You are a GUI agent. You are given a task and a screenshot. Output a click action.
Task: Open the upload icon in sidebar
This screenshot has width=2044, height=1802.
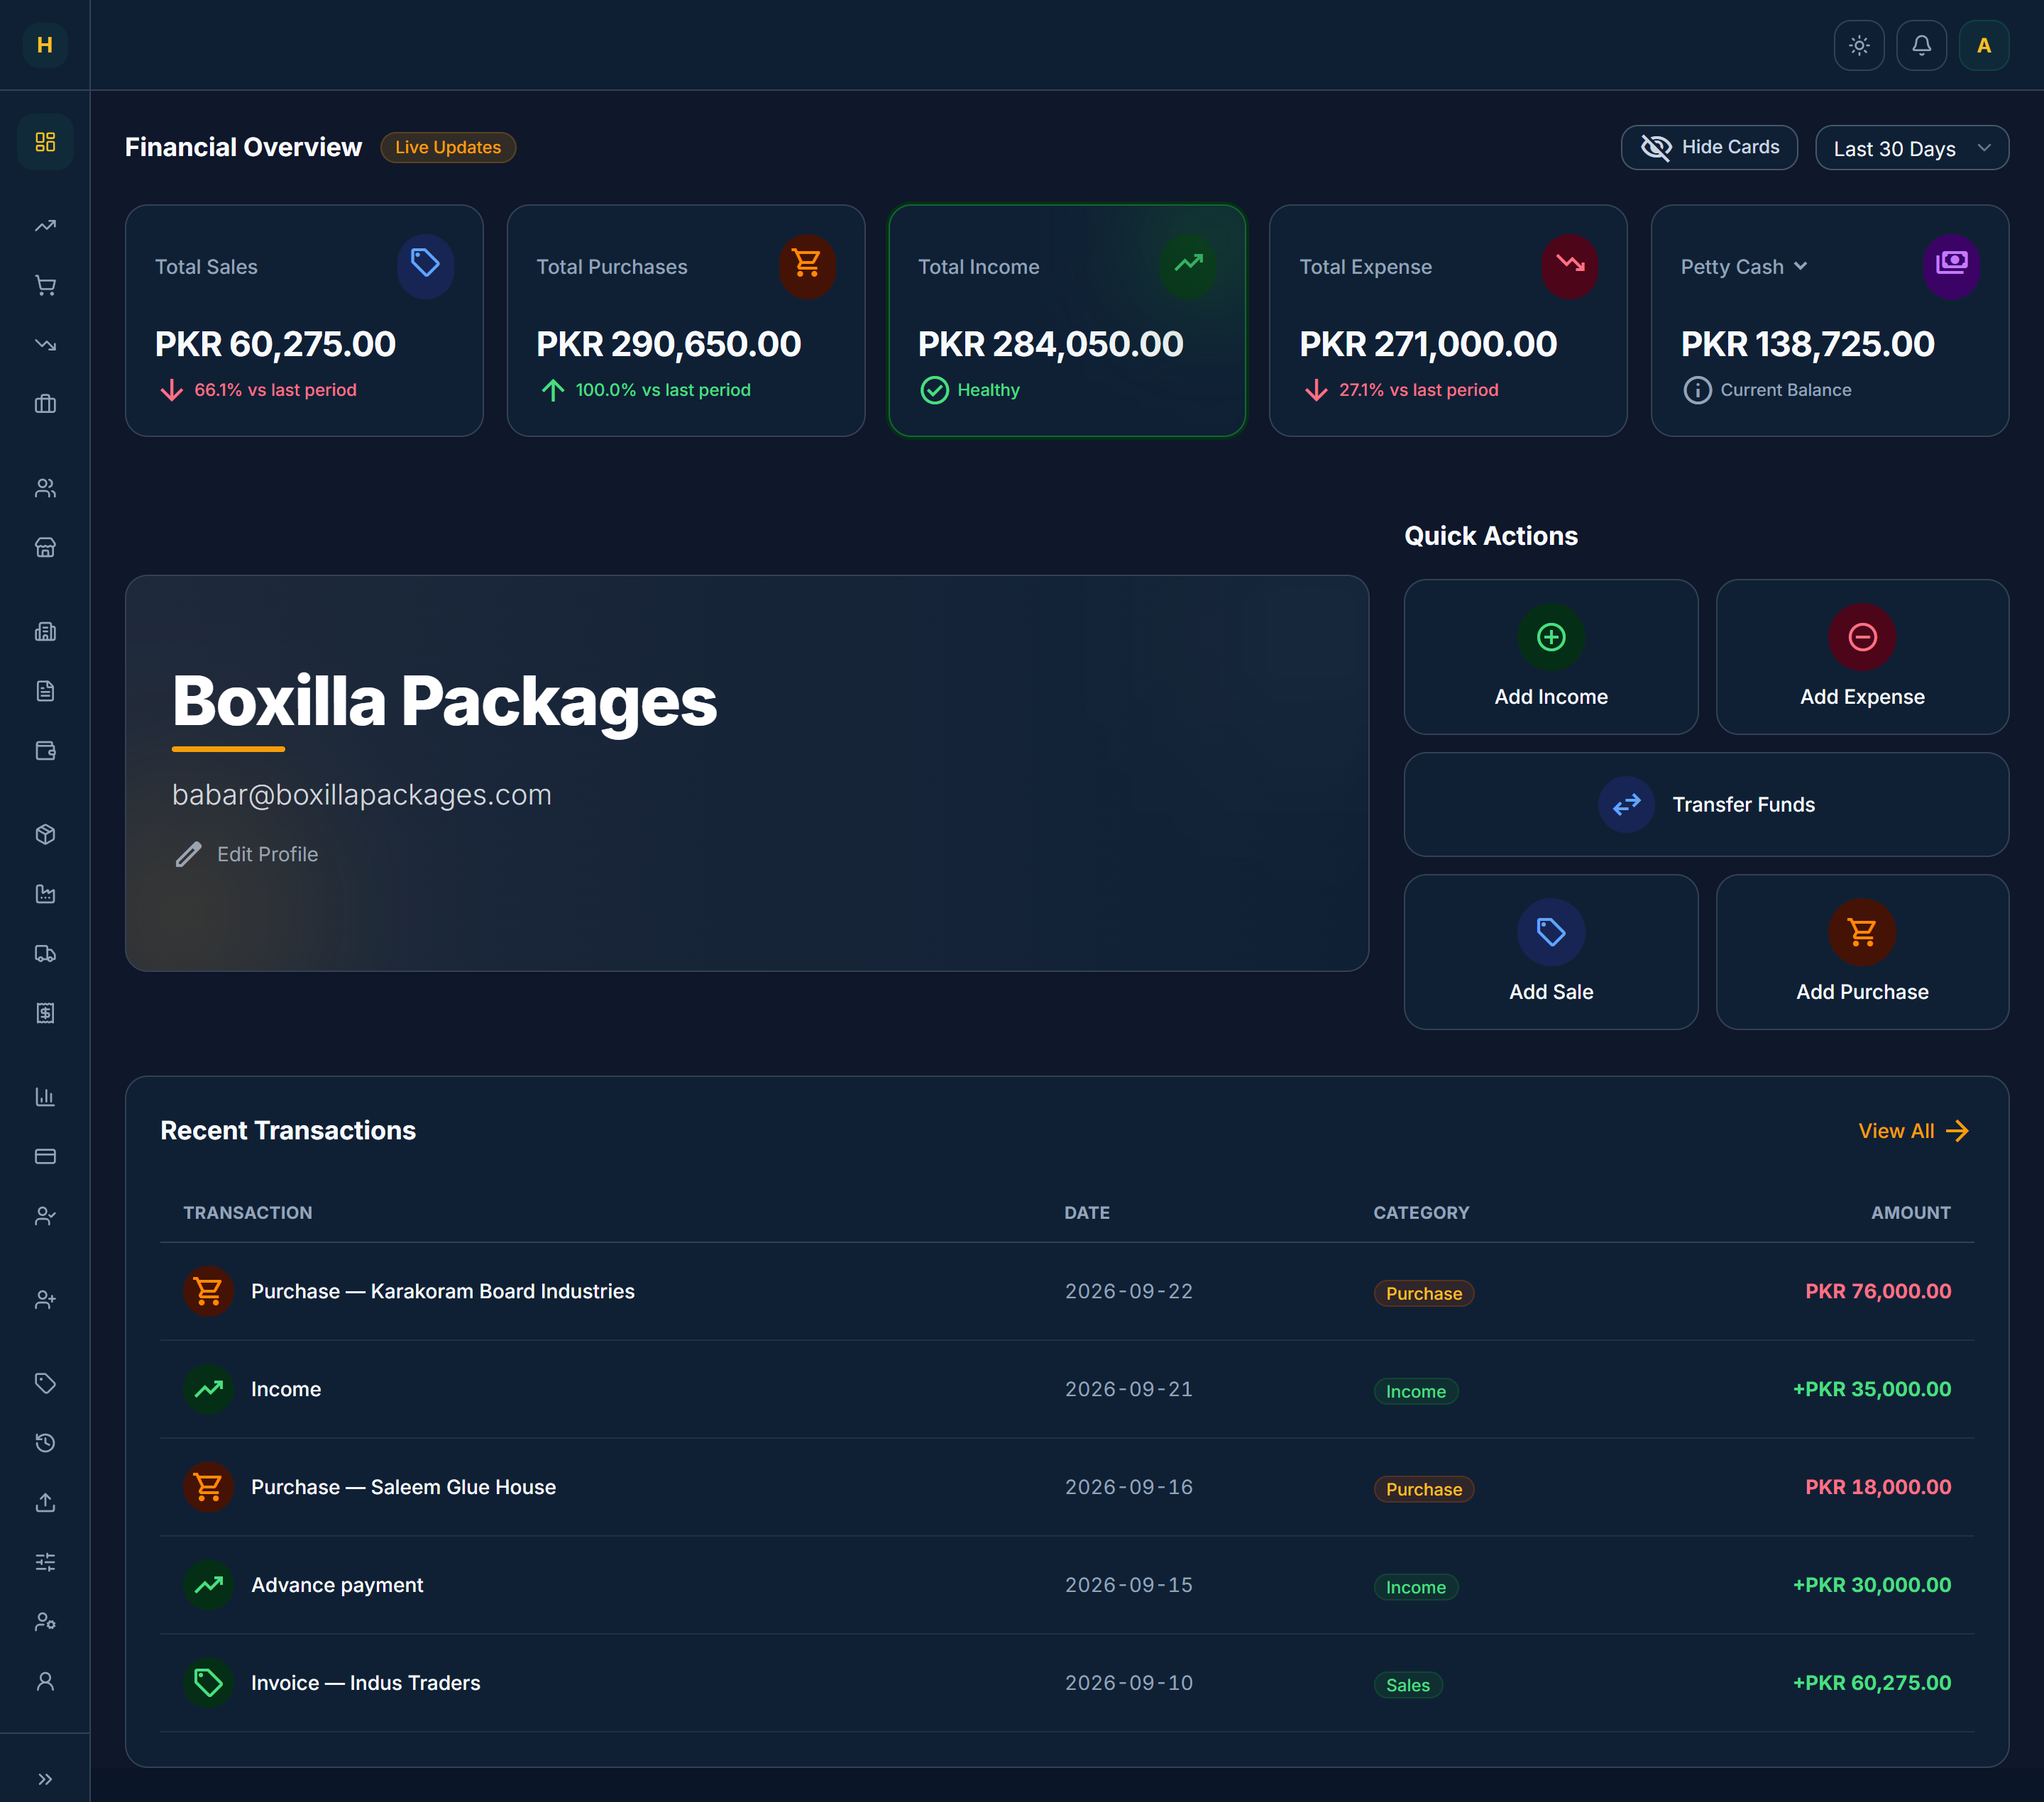pos(45,1503)
